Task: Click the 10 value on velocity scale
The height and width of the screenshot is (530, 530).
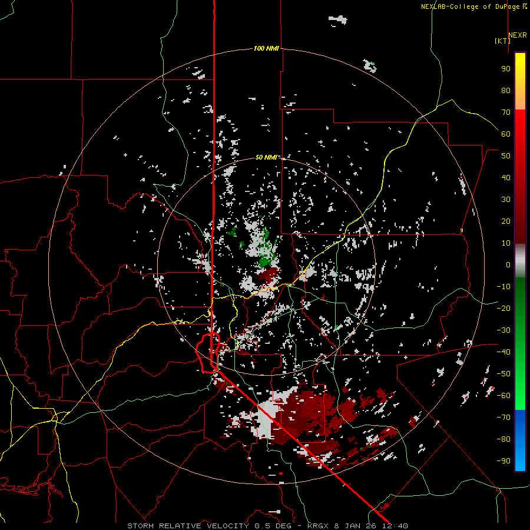Action: click(506, 243)
